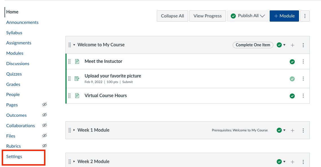
Task: Collapse the Welcome to My Course module
Action: click(x=74, y=45)
